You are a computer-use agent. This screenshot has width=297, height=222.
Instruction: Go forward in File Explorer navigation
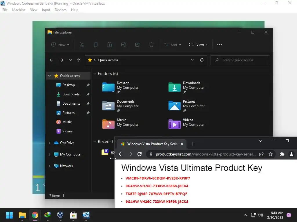[61, 60]
